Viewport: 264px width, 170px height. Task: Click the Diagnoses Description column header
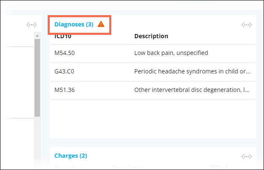tap(151, 36)
